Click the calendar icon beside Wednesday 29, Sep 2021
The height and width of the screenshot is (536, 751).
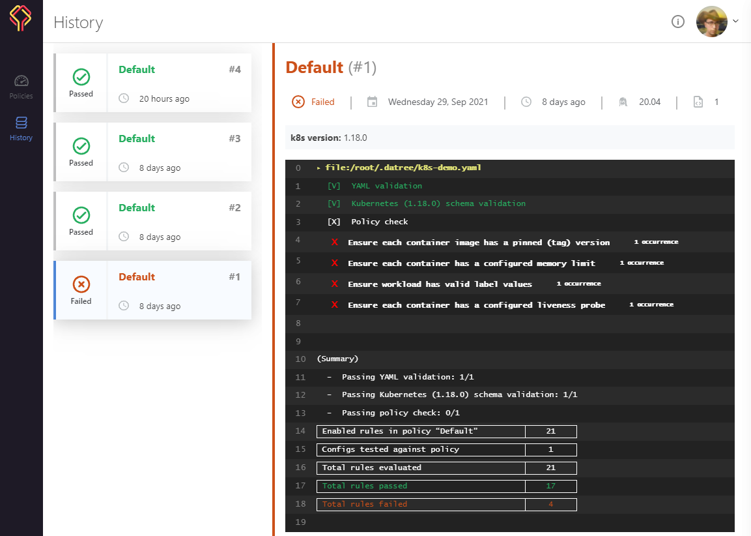pos(373,102)
